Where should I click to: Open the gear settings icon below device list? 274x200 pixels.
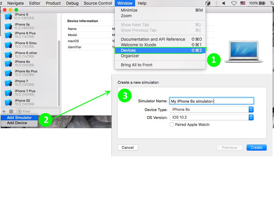click(x=11, y=111)
